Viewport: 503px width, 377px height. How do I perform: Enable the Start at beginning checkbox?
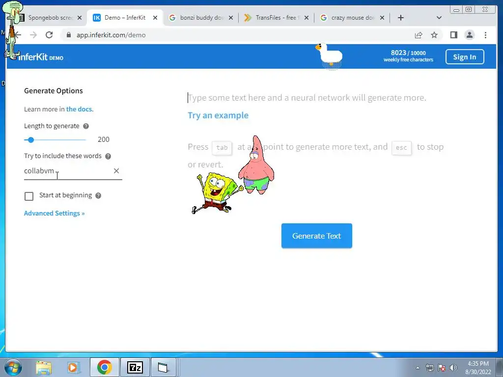pos(29,196)
